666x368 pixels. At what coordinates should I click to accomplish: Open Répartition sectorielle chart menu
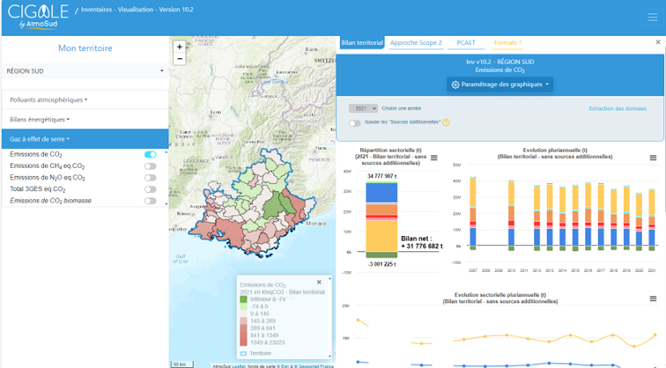pyautogui.click(x=433, y=158)
